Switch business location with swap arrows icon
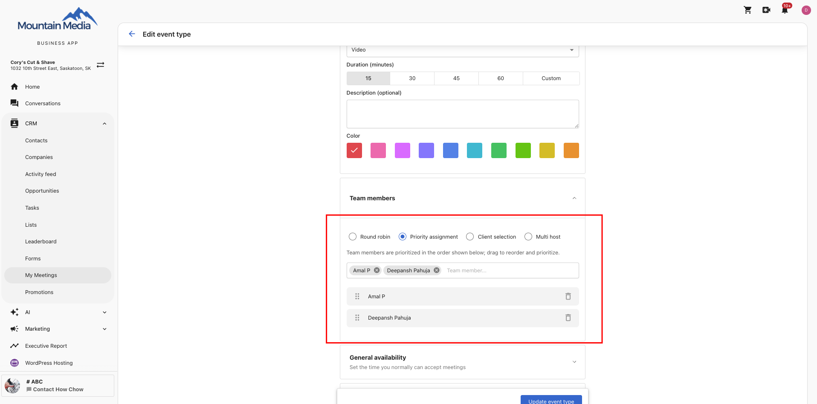Screen dimensions: 817x404 pyautogui.click(x=100, y=65)
